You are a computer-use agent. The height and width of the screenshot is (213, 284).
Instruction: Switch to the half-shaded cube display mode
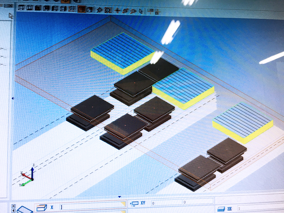click(x=90, y=9)
